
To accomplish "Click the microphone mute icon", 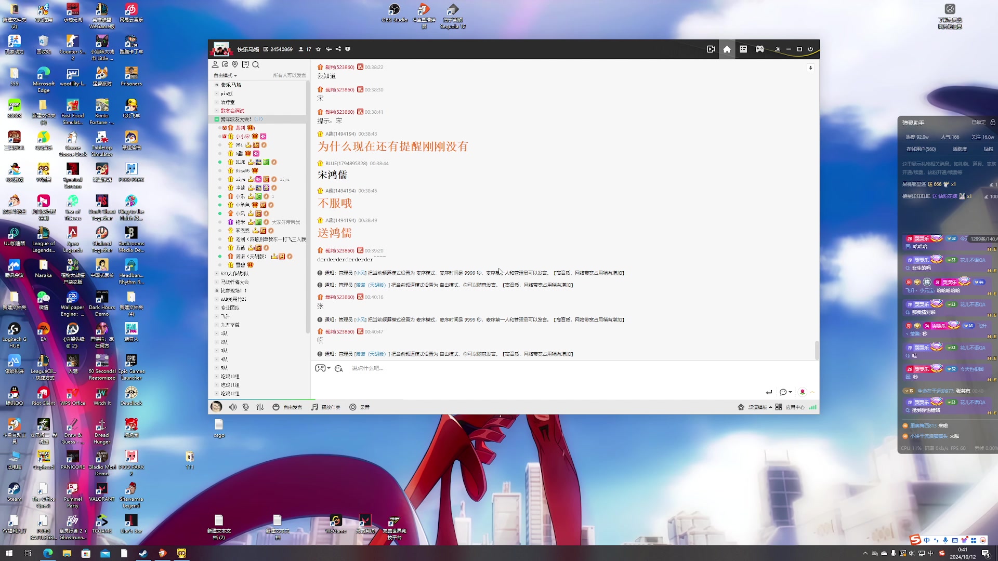I will [245, 407].
